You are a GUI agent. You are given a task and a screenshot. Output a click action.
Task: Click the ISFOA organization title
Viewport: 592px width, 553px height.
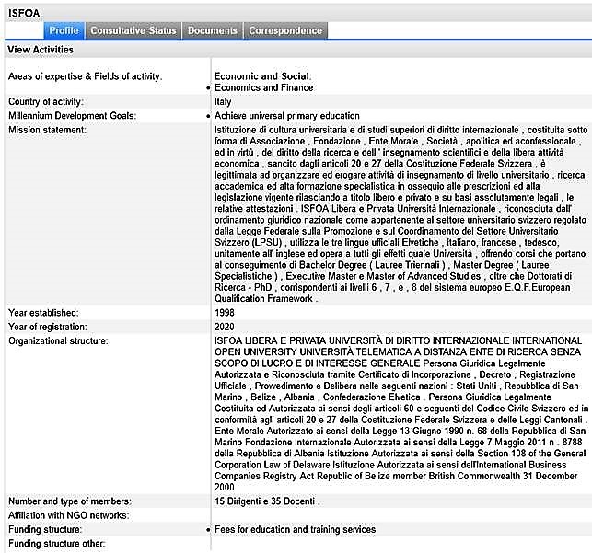pos(24,13)
